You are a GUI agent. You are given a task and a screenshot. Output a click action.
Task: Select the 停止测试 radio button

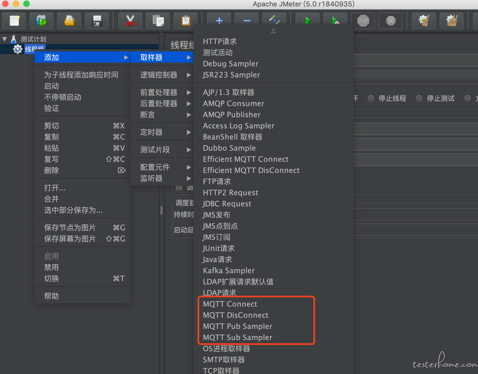(x=419, y=98)
